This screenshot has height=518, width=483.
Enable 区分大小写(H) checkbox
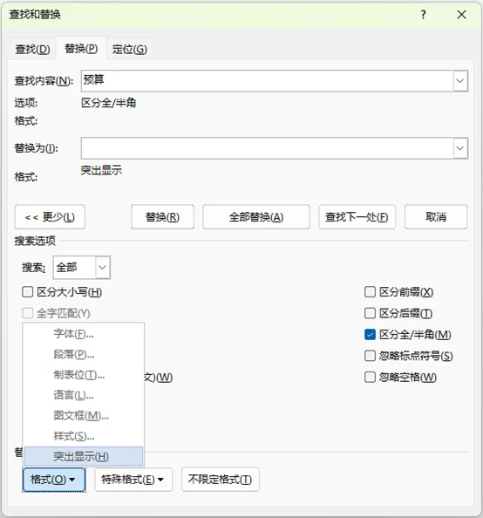(27, 292)
